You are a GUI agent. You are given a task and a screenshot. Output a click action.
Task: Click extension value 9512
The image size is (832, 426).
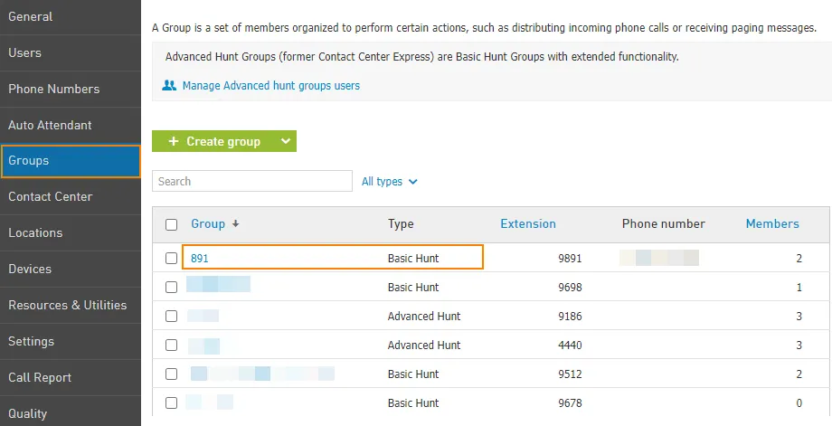[x=570, y=374]
